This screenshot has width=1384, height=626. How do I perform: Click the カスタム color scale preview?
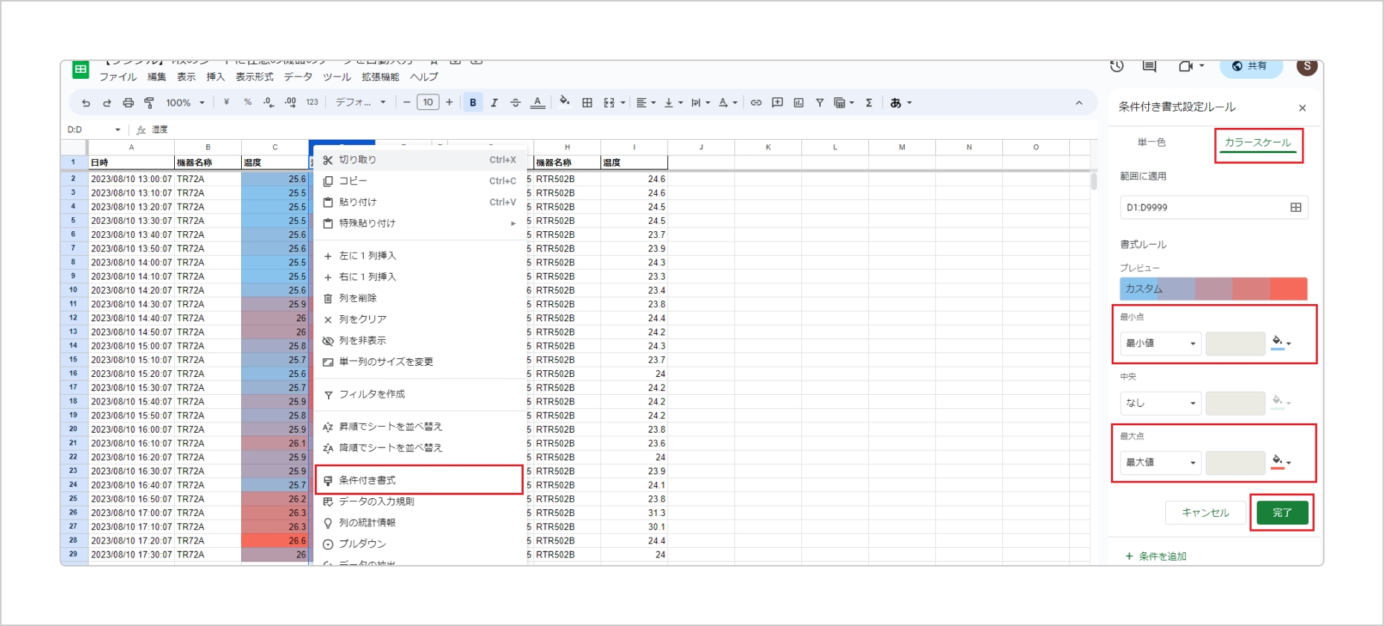click(1214, 288)
